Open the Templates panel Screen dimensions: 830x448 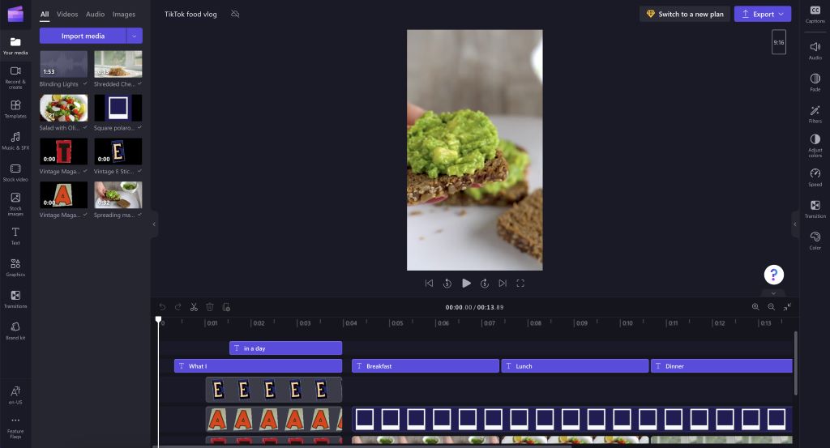(15, 109)
